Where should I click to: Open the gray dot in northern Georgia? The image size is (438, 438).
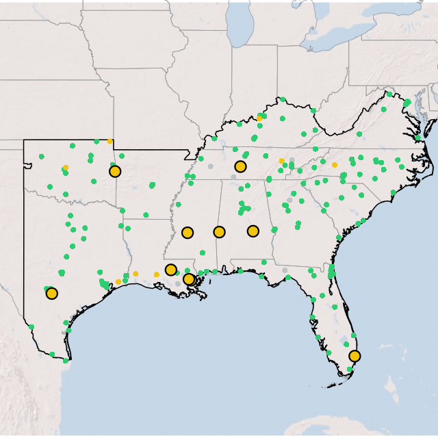click(289, 201)
